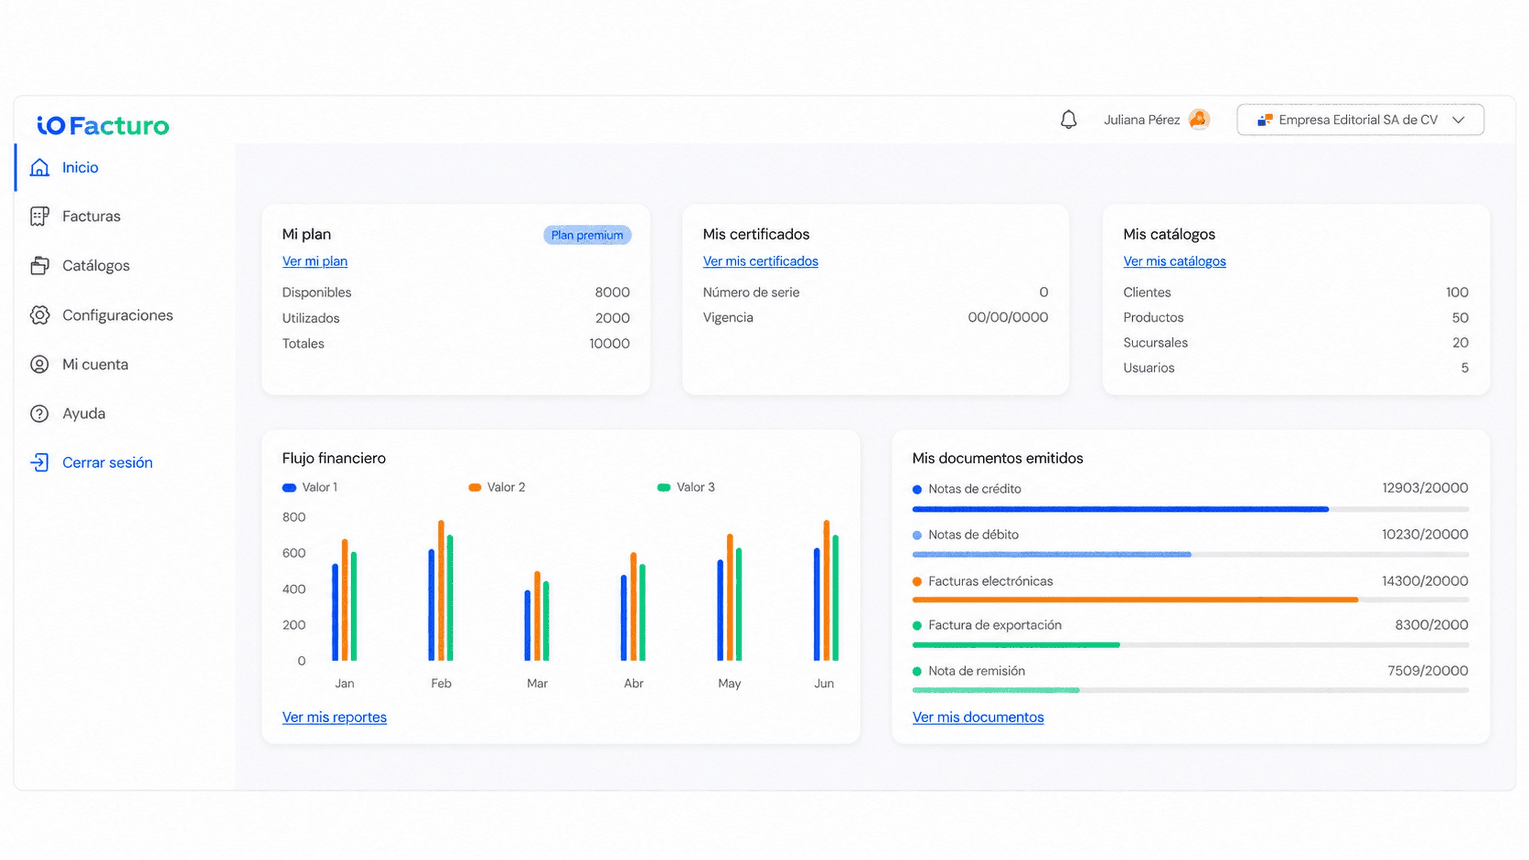Image resolution: width=1529 pixels, height=860 pixels.
Task: Open Juliana Pérez's profile avatar
Action: click(1199, 119)
